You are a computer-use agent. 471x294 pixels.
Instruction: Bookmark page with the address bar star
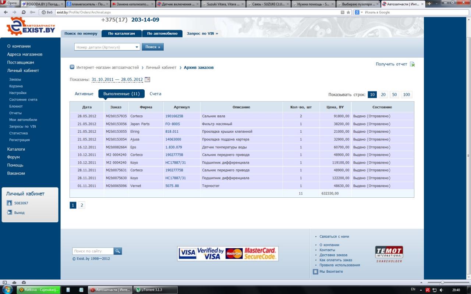pyautogui.click(x=348, y=12)
